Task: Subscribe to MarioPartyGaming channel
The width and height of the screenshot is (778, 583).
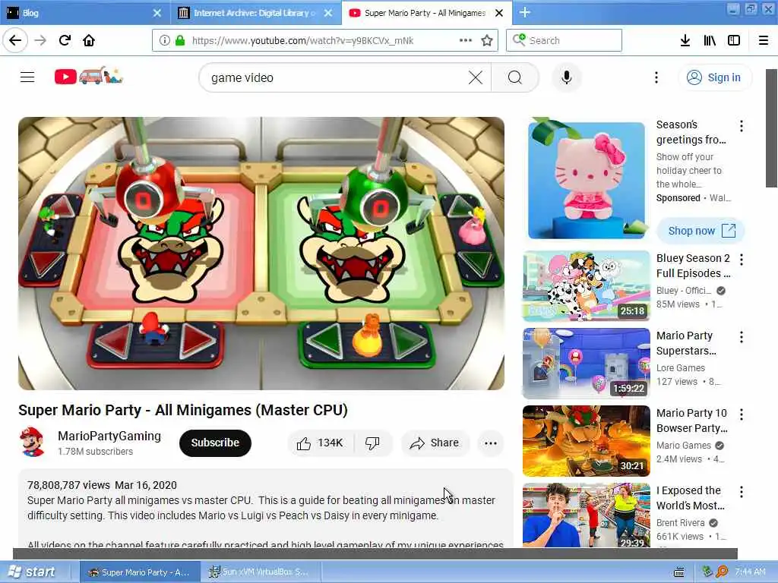Action: (215, 443)
